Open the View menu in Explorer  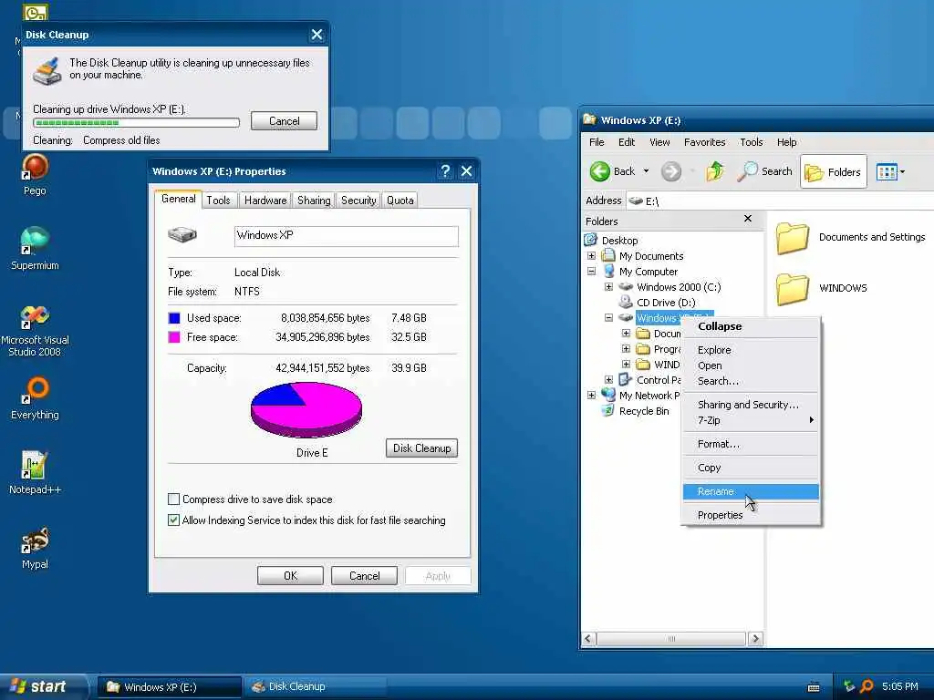(x=659, y=142)
